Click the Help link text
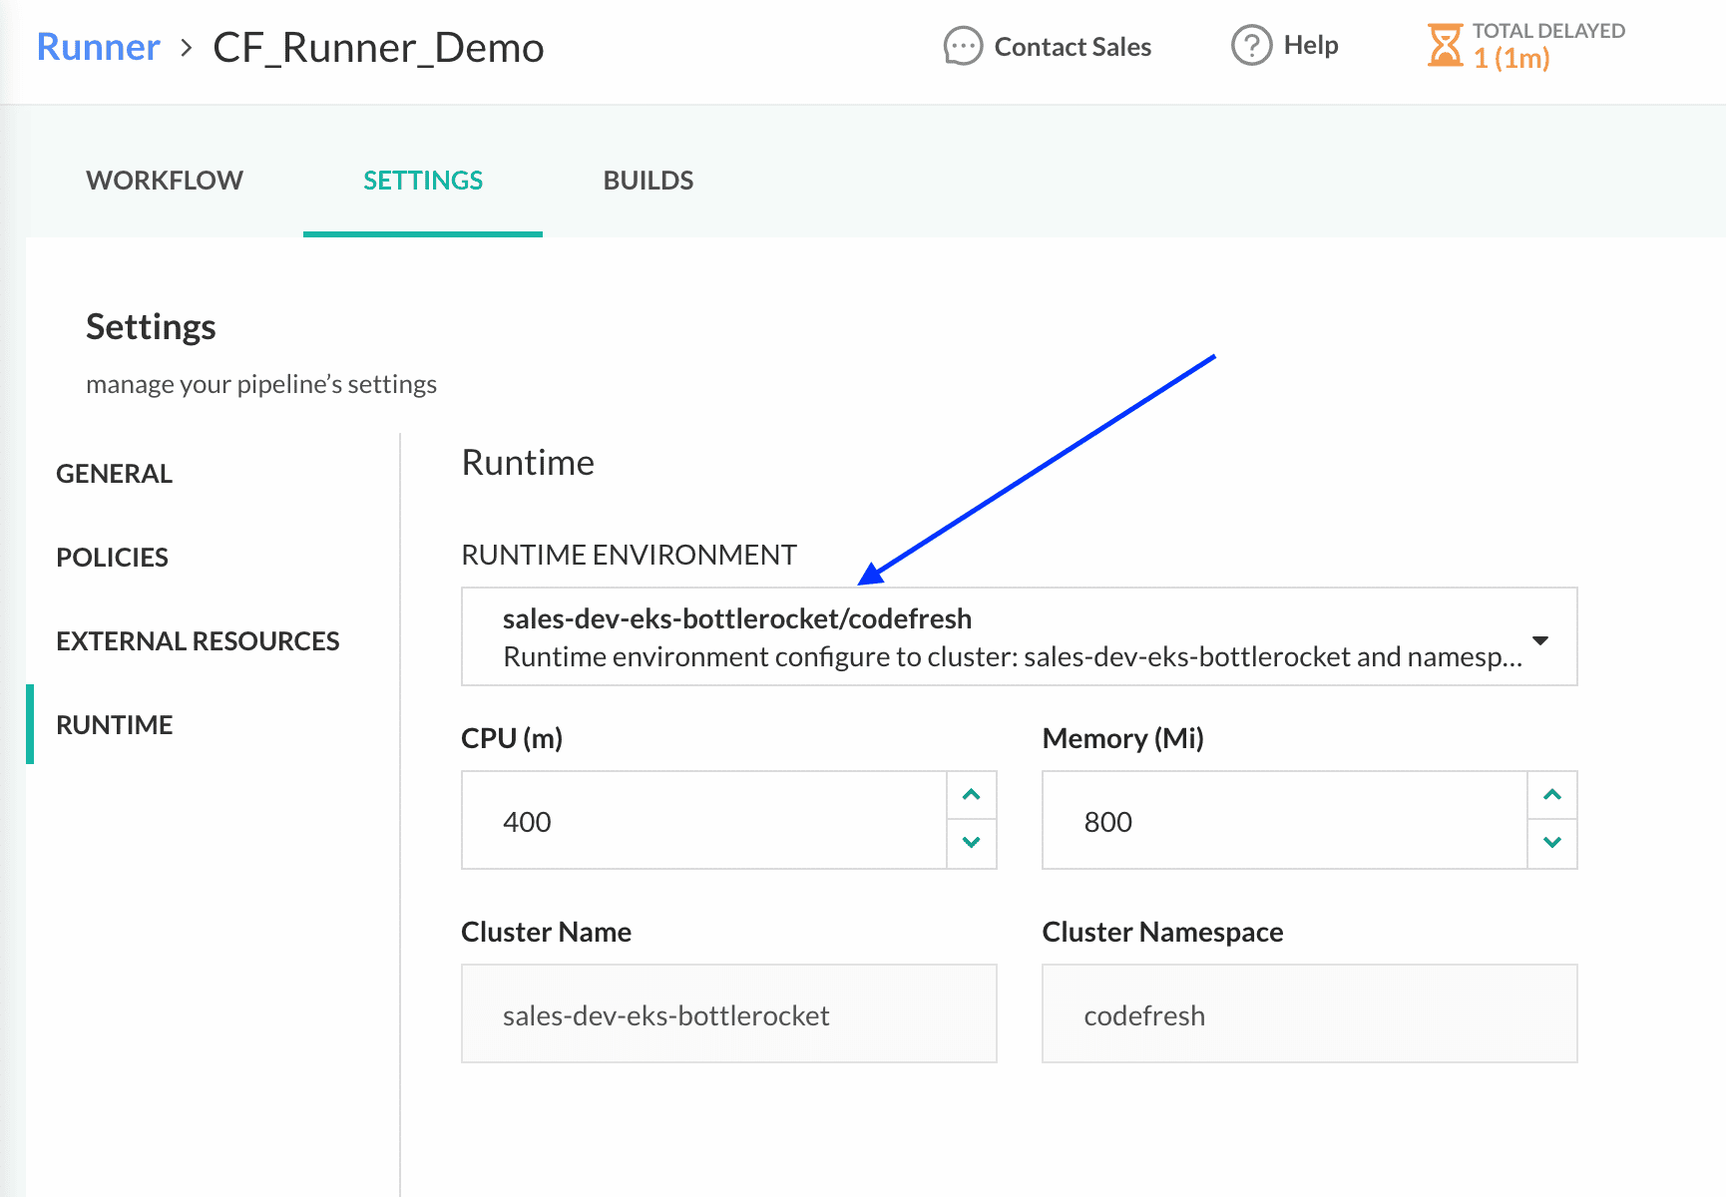The width and height of the screenshot is (1726, 1197). click(x=1311, y=45)
